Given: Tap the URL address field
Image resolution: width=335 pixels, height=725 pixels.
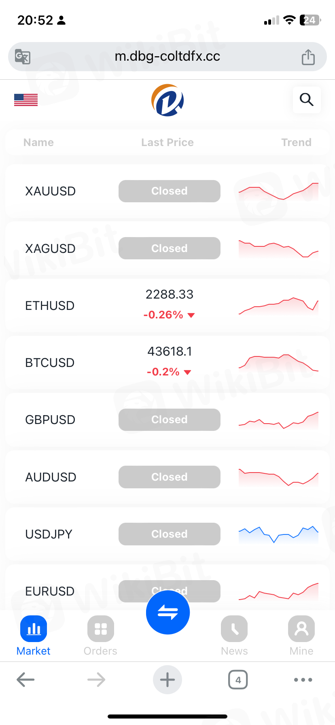Looking at the screenshot, I should tap(167, 57).
